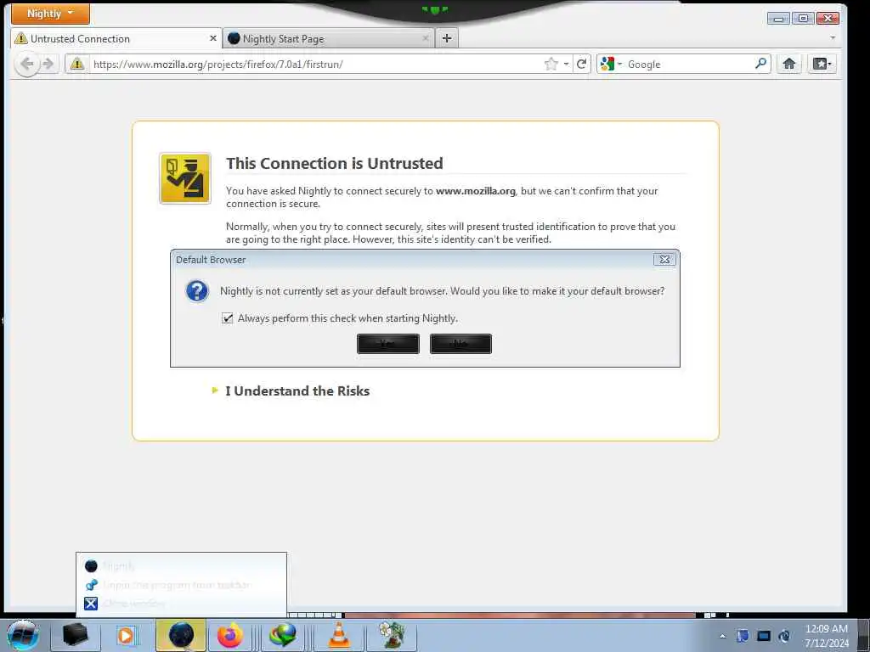Open the address bar history dropdown arrow
The height and width of the screenshot is (652, 870).
point(566,65)
